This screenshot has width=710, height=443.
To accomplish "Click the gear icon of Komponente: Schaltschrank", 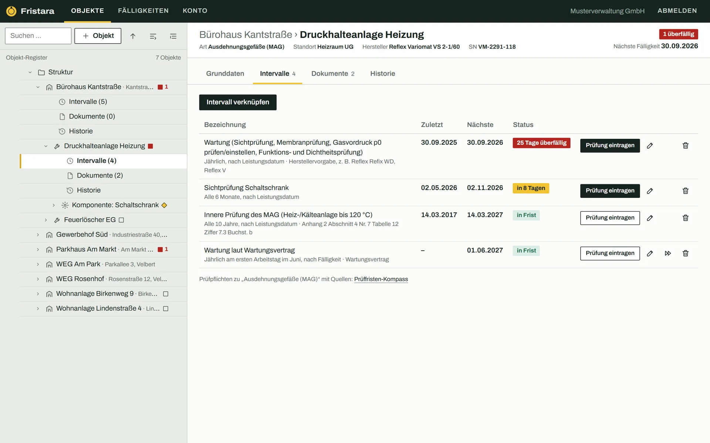I will [65, 205].
